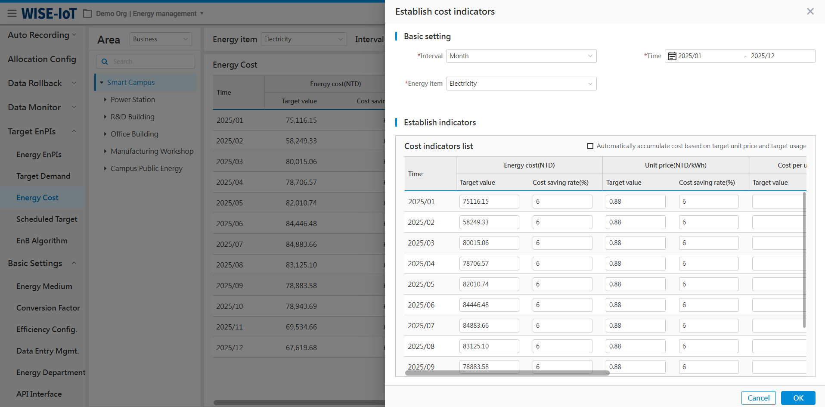Expand the Manufacturing Workshop tree node
Viewport: 825px width, 407px height.
click(105, 151)
